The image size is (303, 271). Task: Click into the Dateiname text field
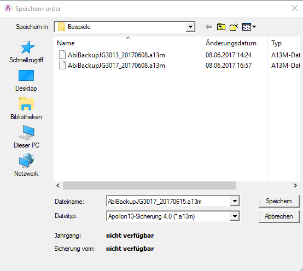[168, 201]
